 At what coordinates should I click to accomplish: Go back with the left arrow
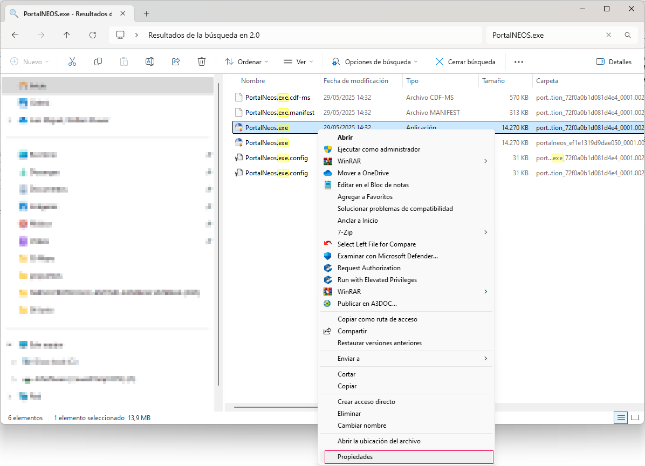15,35
